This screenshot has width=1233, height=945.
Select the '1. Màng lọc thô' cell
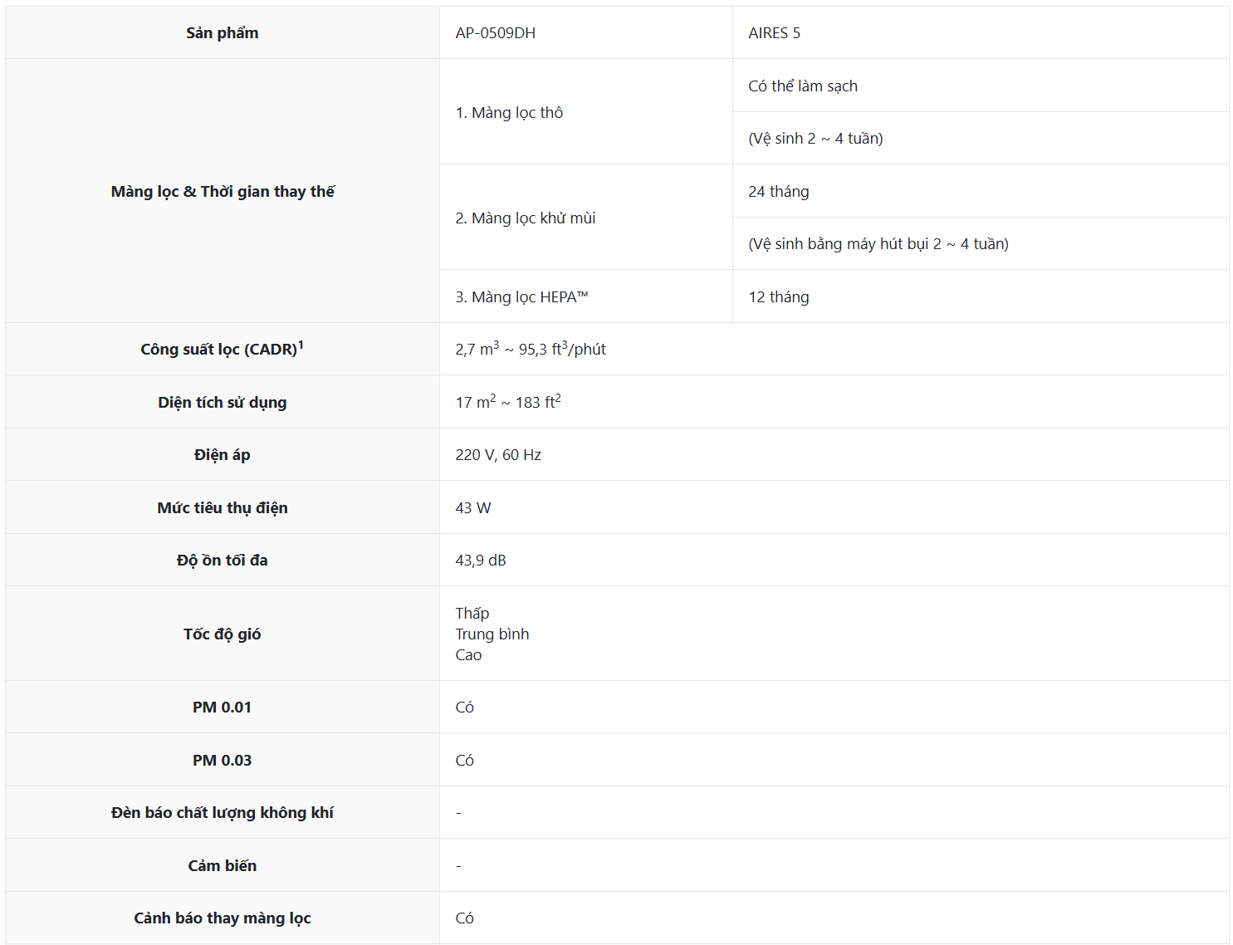pos(508,113)
